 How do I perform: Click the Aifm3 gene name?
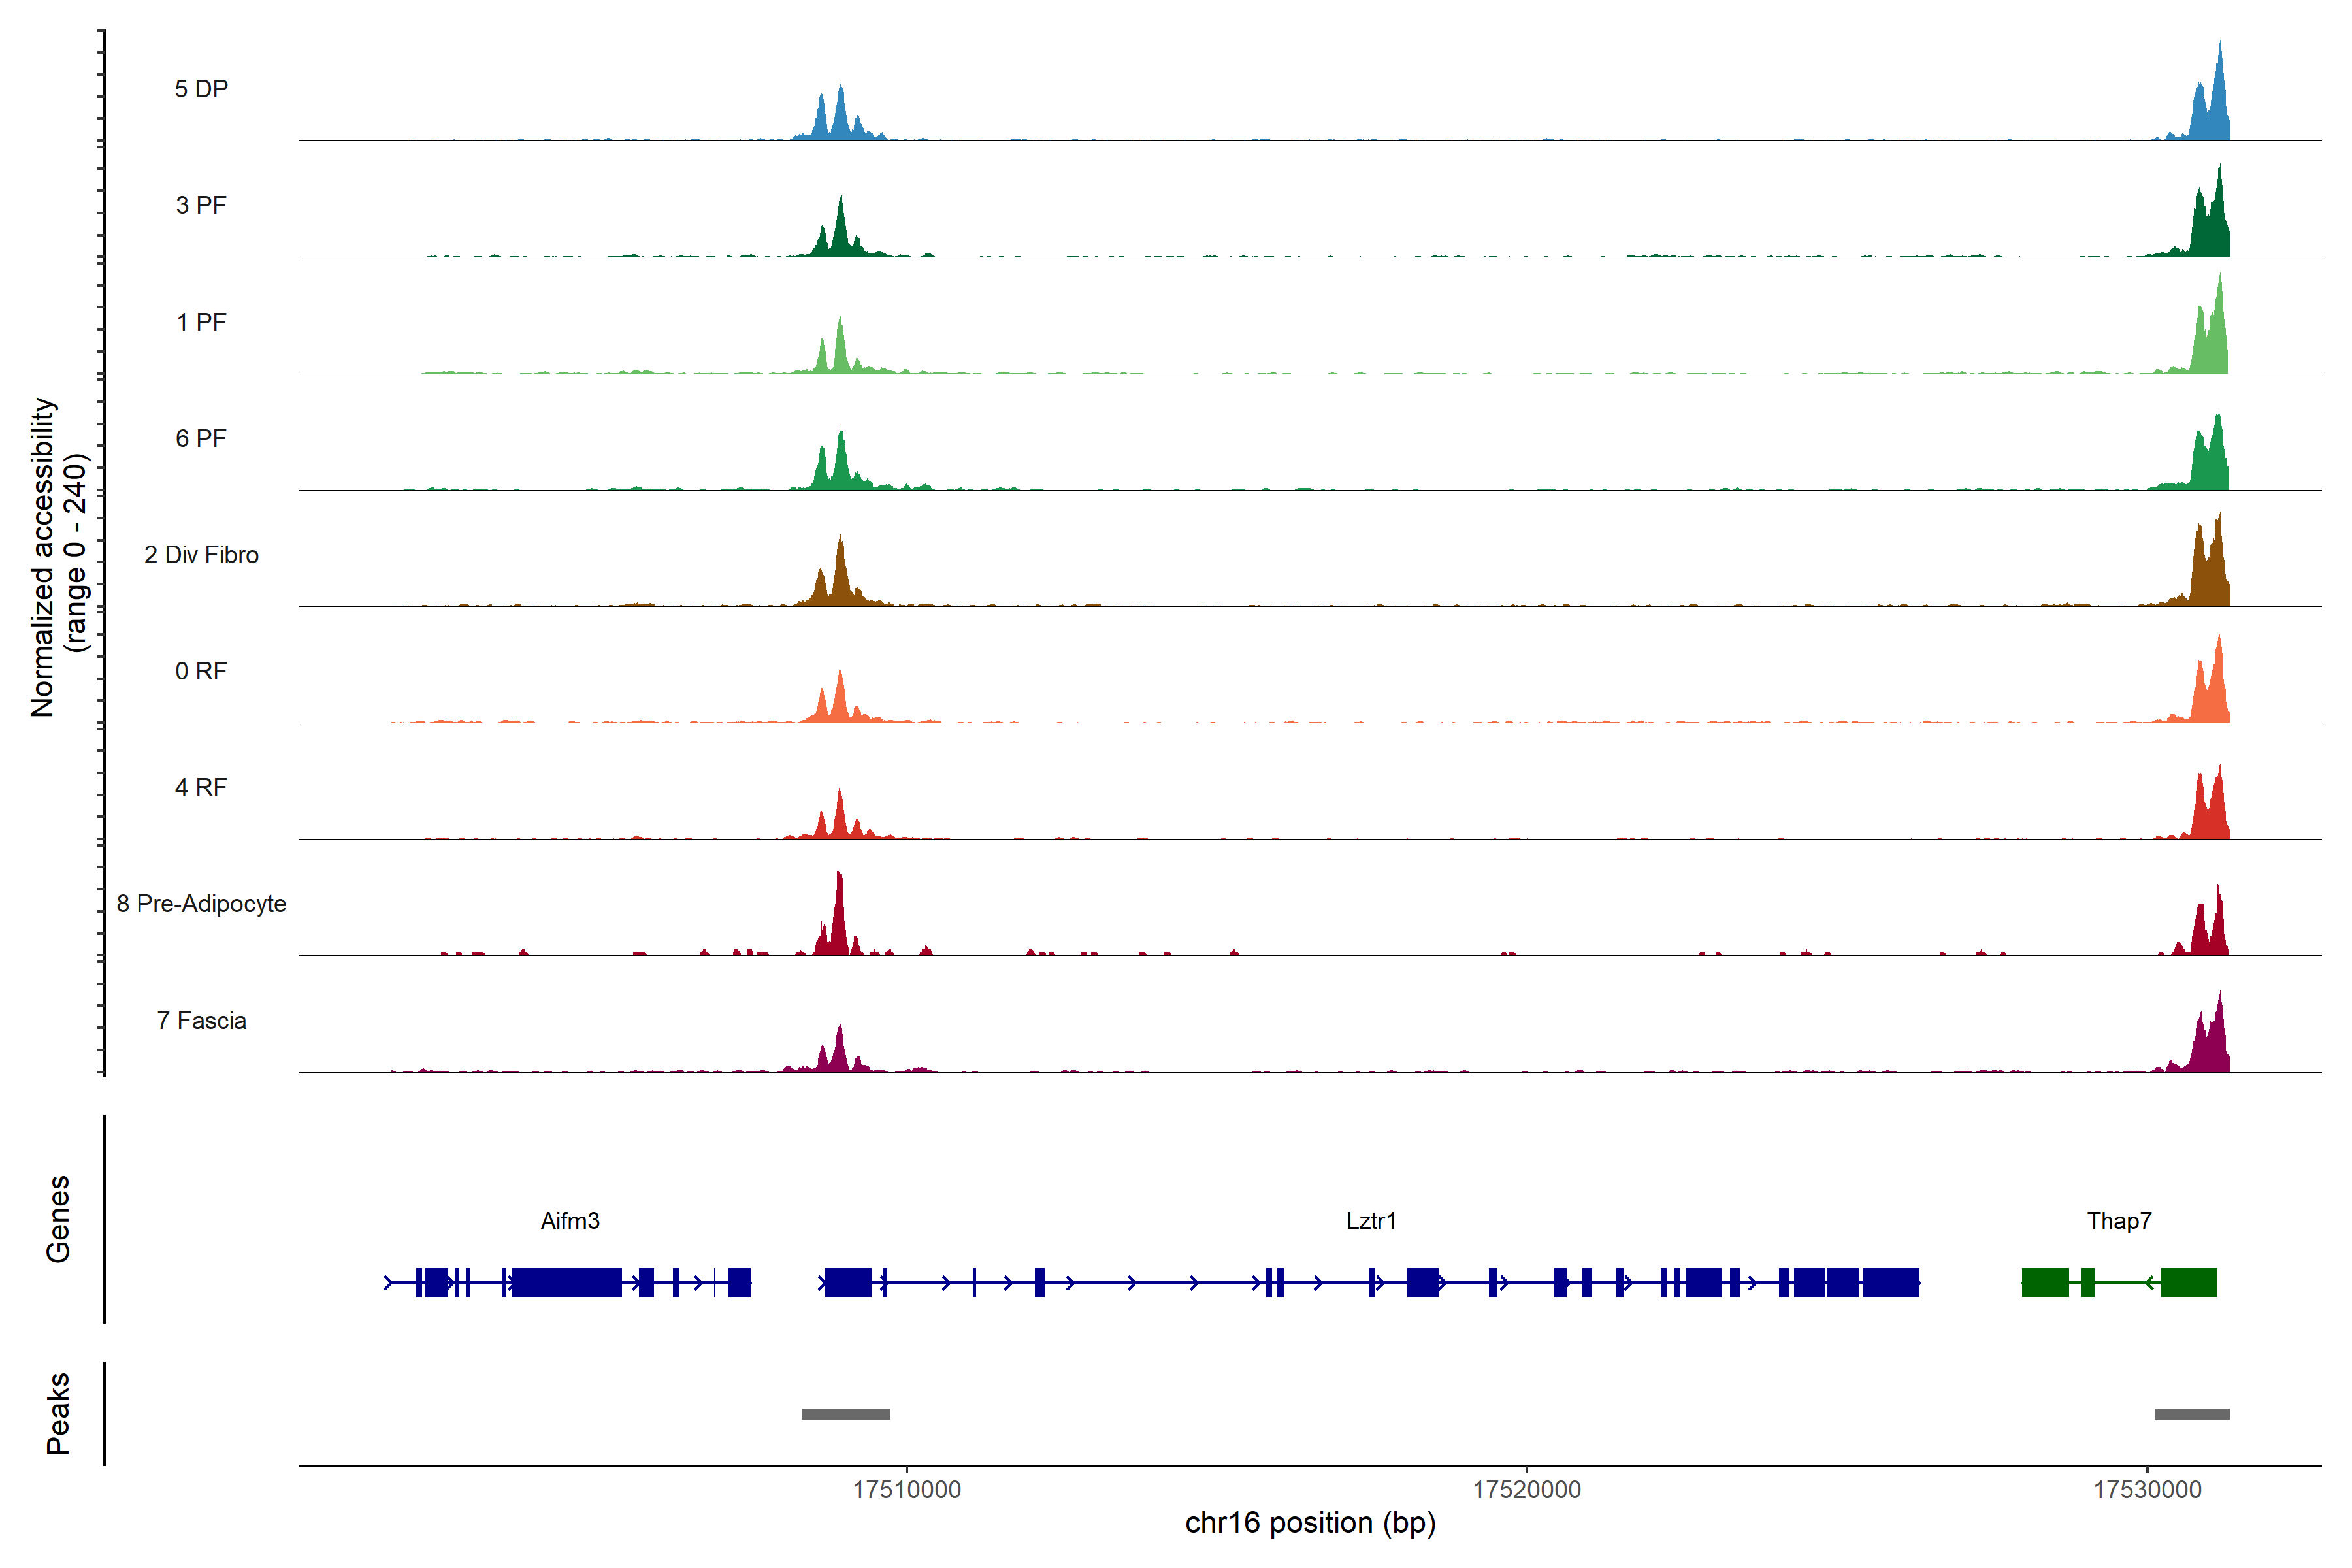(x=570, y=1221)
